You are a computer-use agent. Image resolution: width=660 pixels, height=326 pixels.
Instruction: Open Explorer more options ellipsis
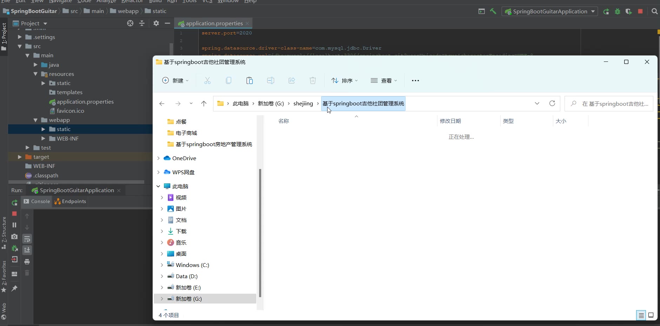415,80
